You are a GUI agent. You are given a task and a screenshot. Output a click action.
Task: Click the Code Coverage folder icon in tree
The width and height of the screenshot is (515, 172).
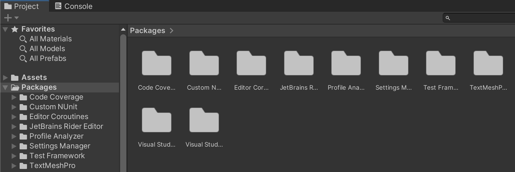pos(23,97)
